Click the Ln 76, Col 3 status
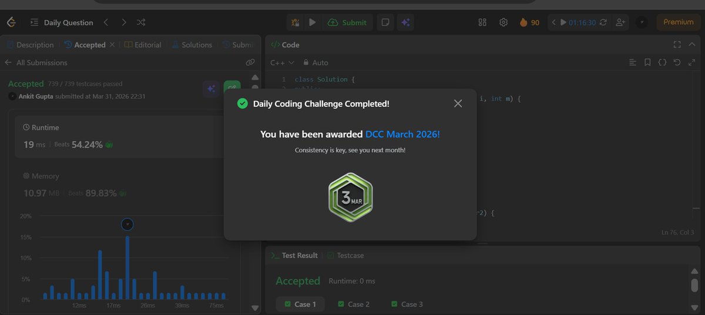Screen dimensions: 705x315 pyautogui.click(x=677, y=233)
